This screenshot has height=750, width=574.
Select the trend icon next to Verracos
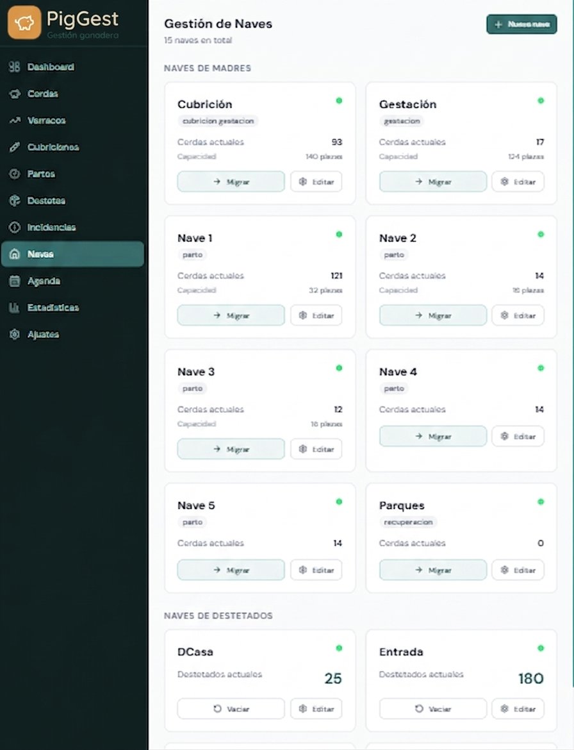tap(14, 121)
